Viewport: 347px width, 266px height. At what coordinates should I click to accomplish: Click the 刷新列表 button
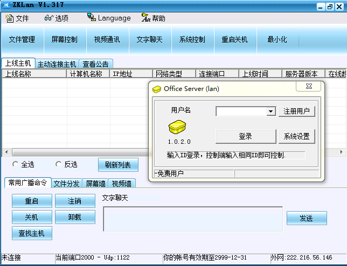(x=118, y=165)
